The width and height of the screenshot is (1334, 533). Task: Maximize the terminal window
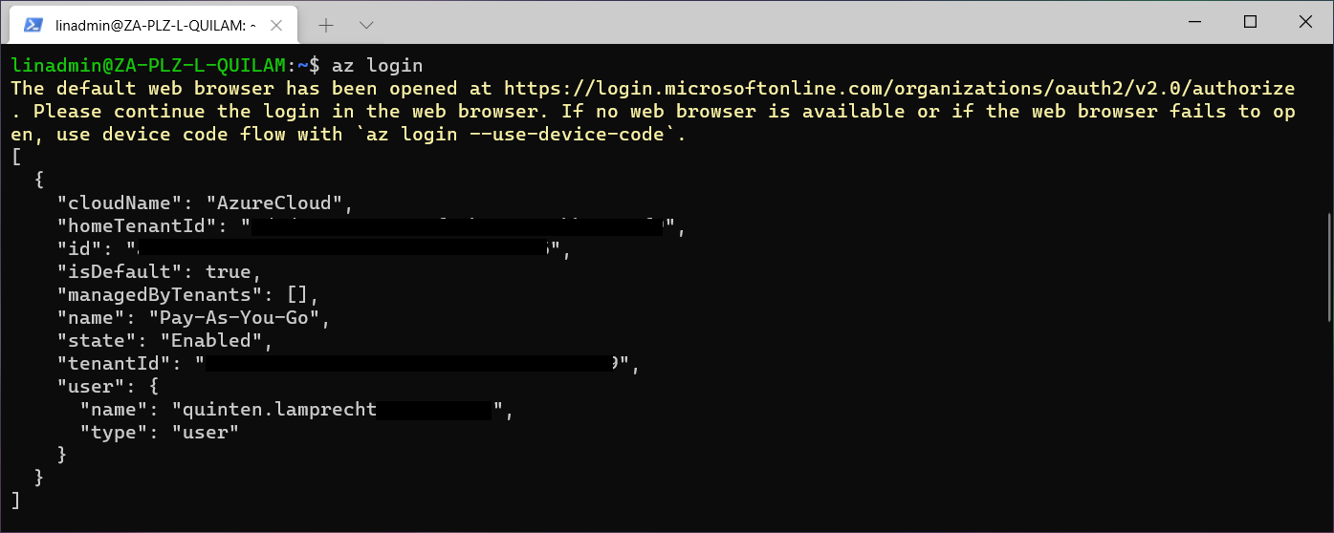pyautogui.click(x=1250, y=22)
